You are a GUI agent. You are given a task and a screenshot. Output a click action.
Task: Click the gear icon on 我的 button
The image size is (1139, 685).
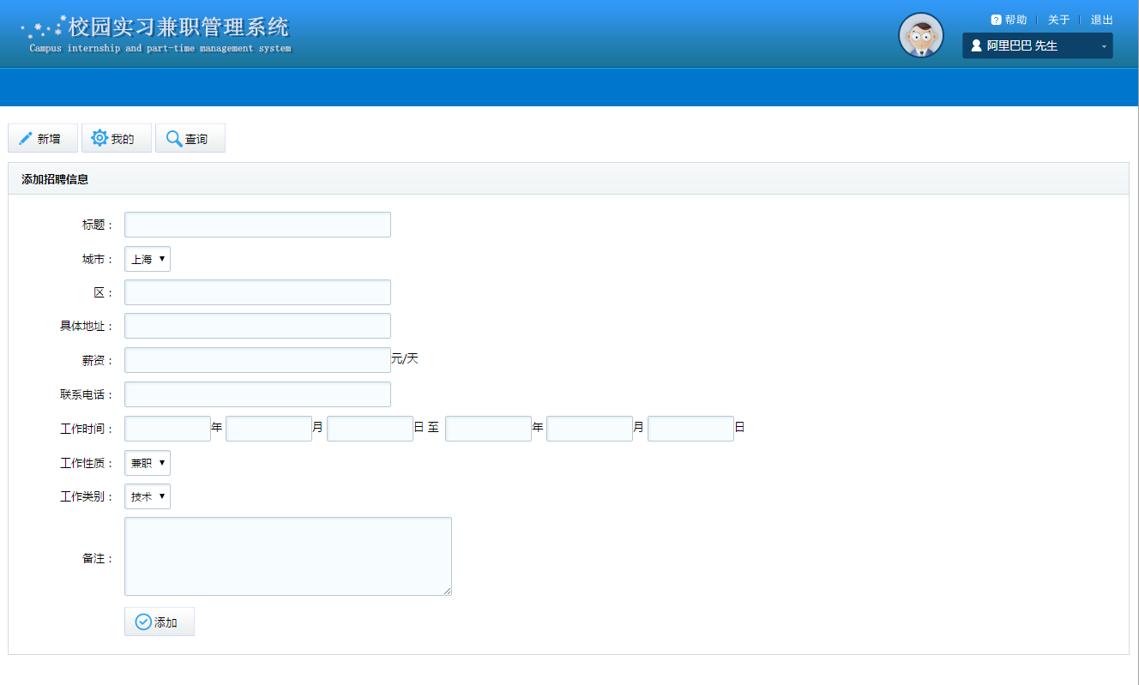coord(99,138)
